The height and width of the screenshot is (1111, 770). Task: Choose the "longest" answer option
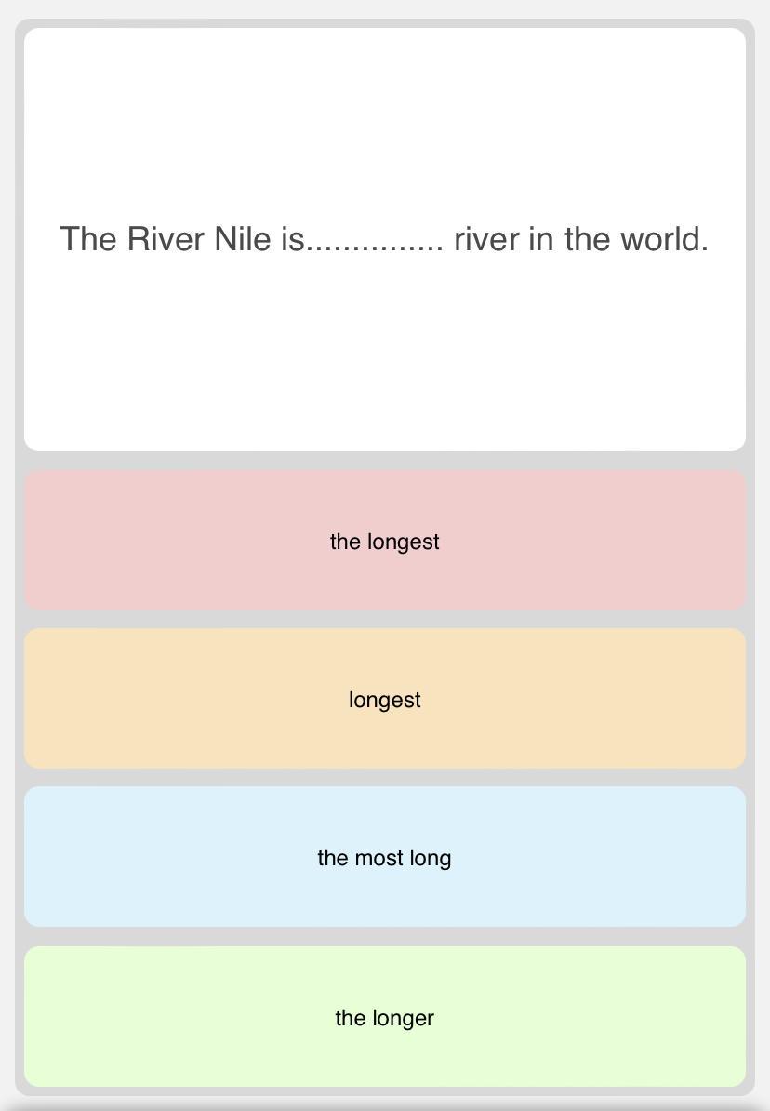click(x=384, y=700)
